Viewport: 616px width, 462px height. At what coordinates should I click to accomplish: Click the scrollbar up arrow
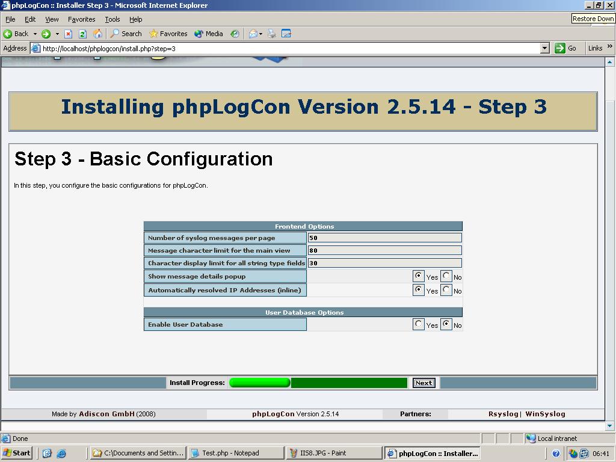click(609, 62)
